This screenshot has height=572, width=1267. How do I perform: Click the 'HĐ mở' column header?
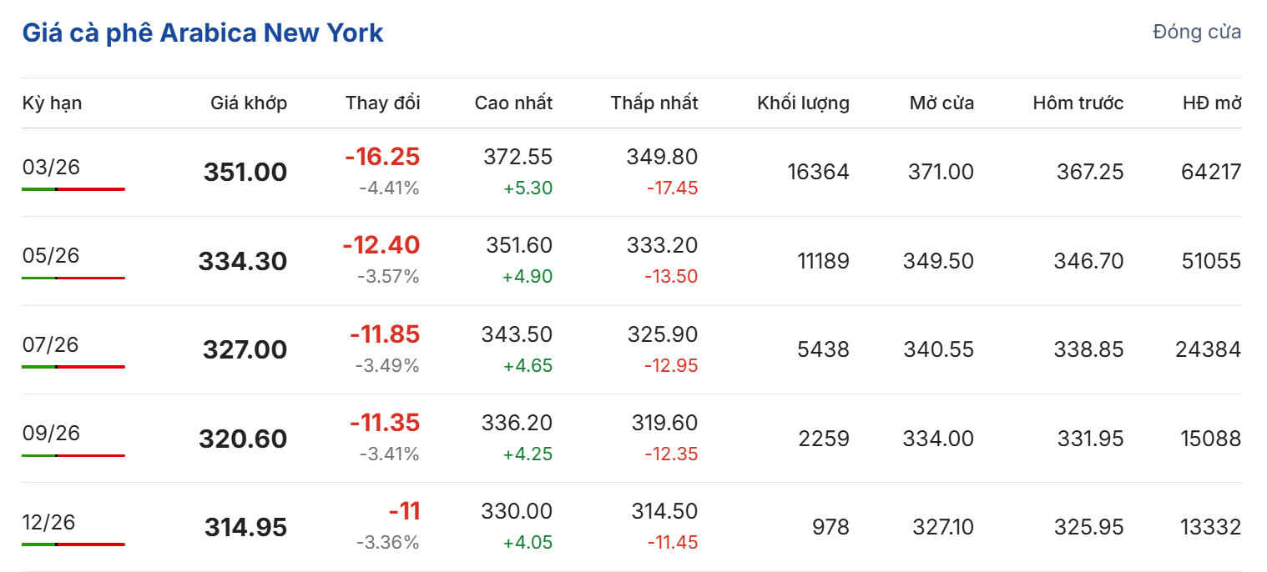click(1212, 103)
